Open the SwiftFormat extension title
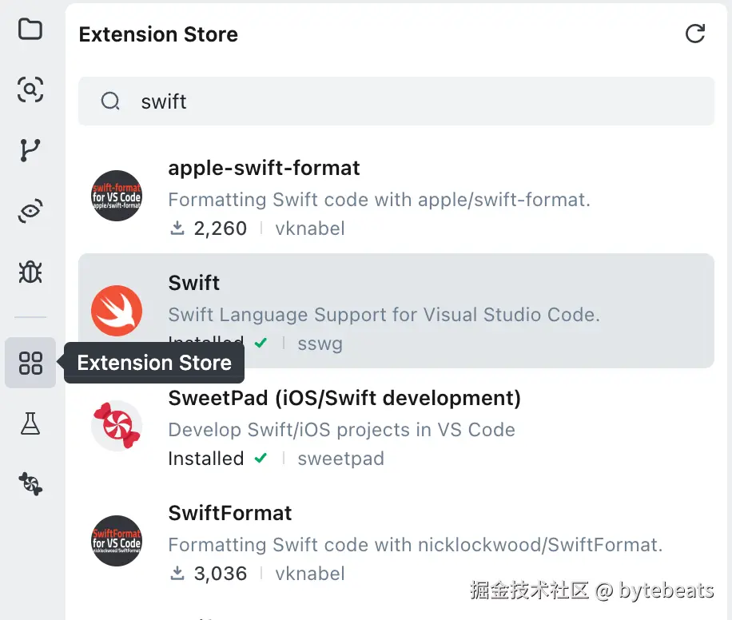This screenshot has width=732, height=620. click(229, 513)
